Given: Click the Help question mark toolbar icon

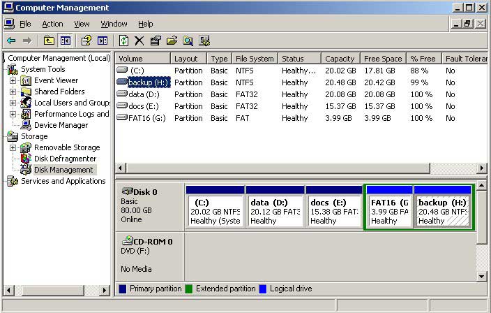Looking at the screenshot, I should tap(86, 41).
